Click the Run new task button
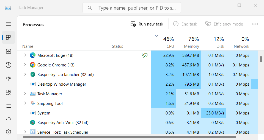 click(147, 24)
